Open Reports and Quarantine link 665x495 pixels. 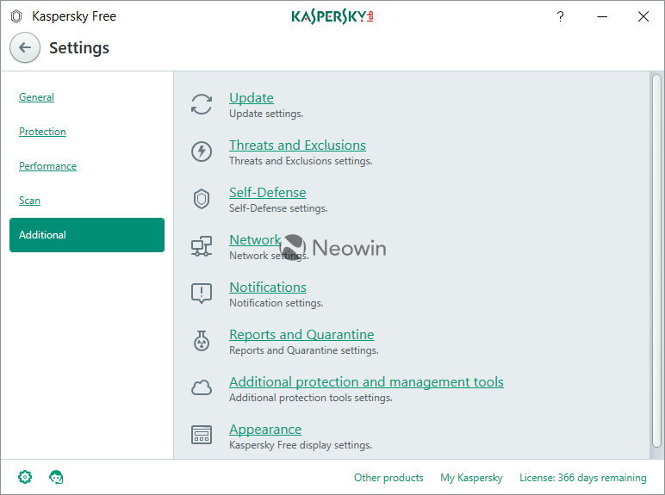[301, 334]
